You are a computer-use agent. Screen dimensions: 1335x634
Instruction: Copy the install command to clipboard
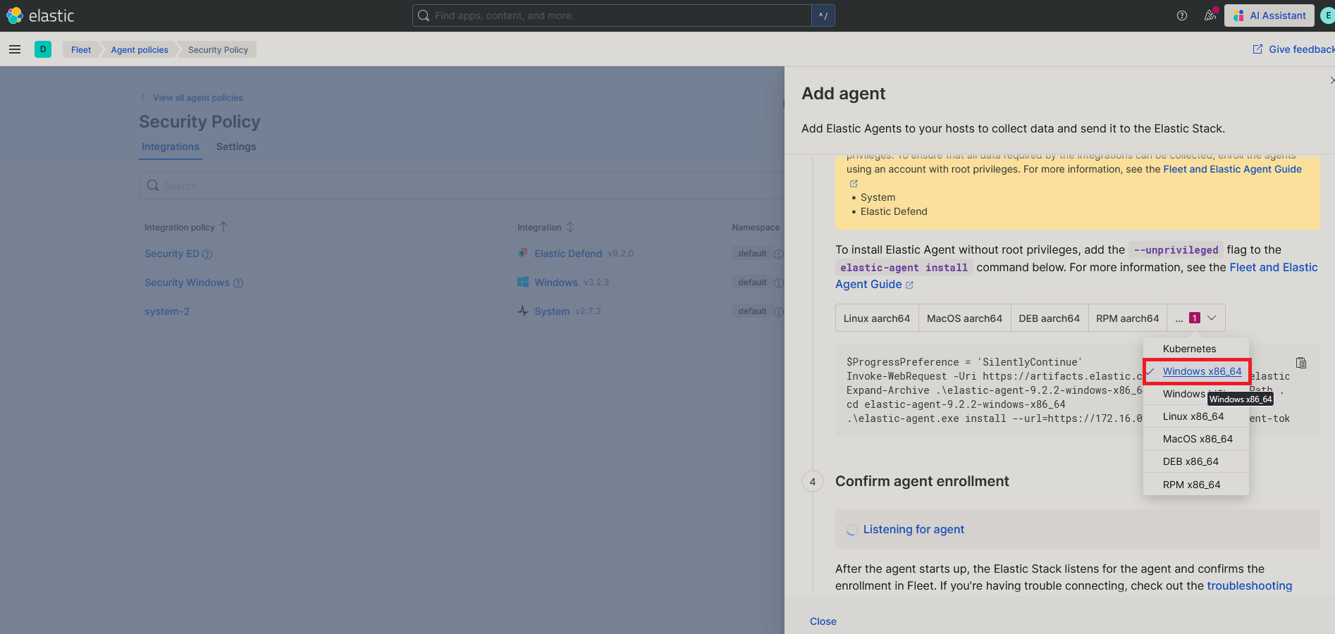(1301, 363)
